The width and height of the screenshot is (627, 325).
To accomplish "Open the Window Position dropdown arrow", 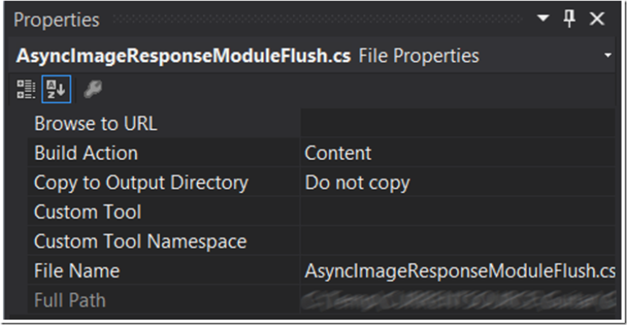I will tap(543, 19).
